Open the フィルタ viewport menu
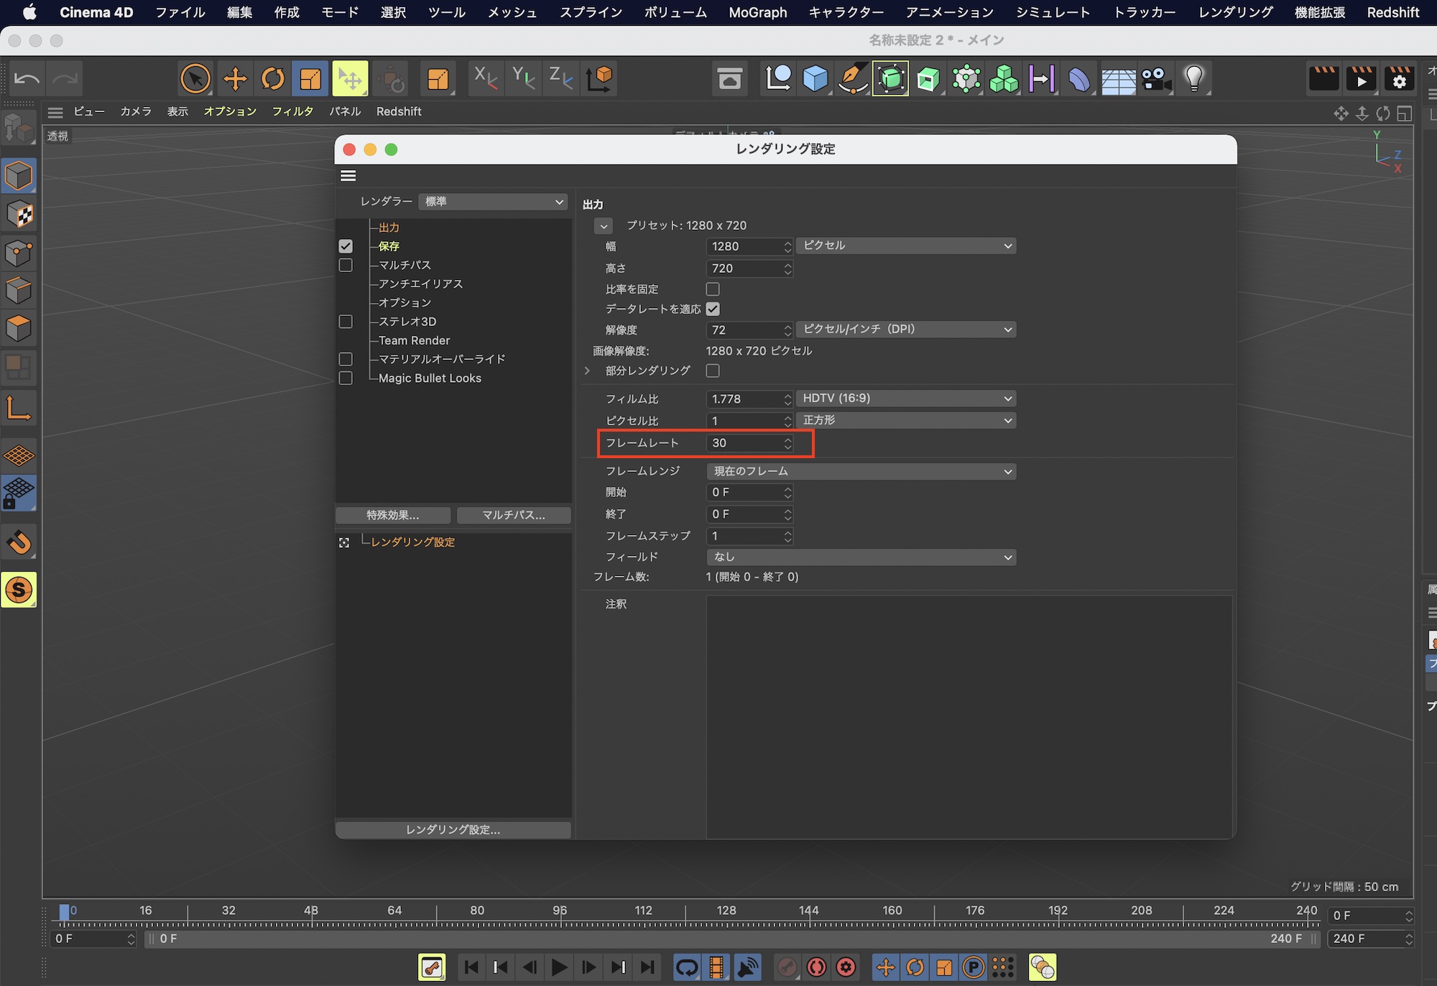 (x=292, y=111)
